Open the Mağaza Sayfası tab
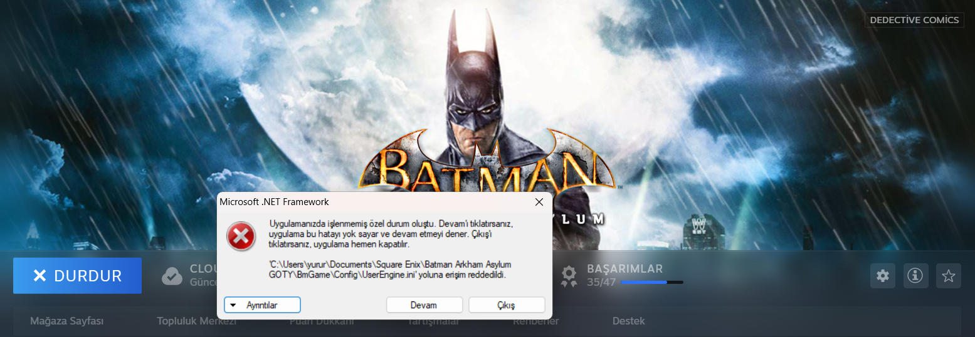Viewport: 975px width, 337px height. (x=66, y=321)
